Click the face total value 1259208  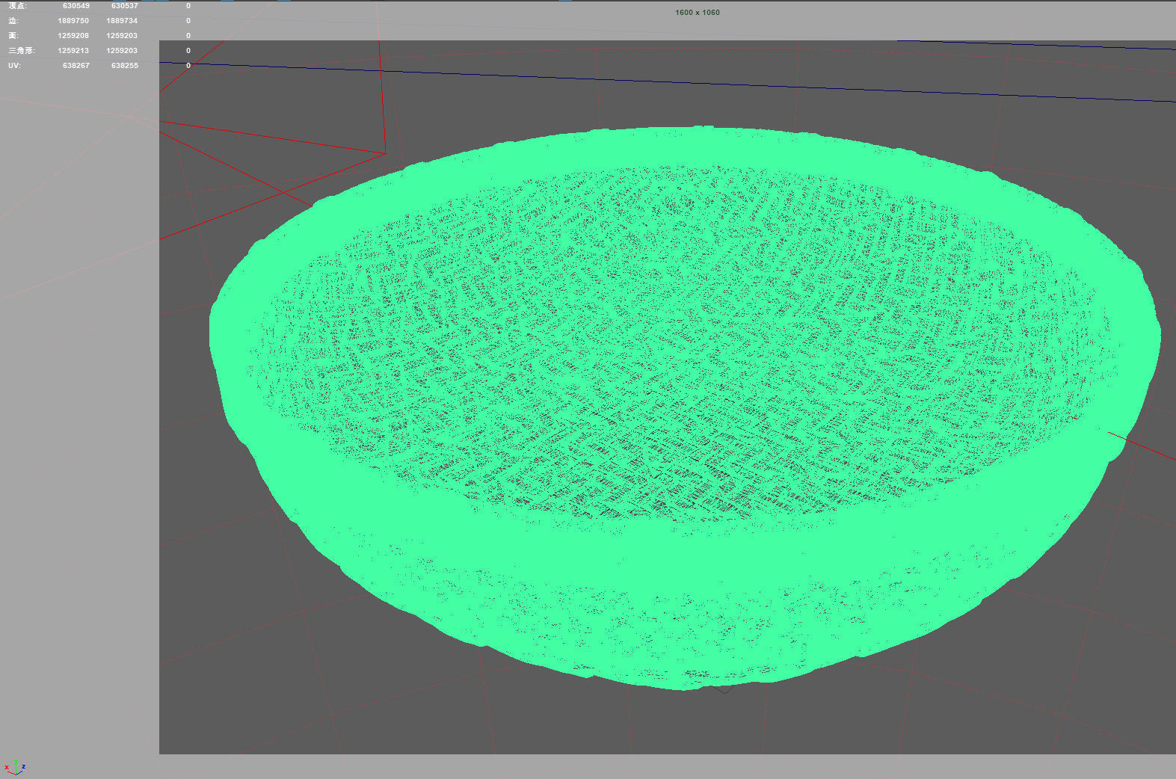pyautogui.click(x=73, y=36)
